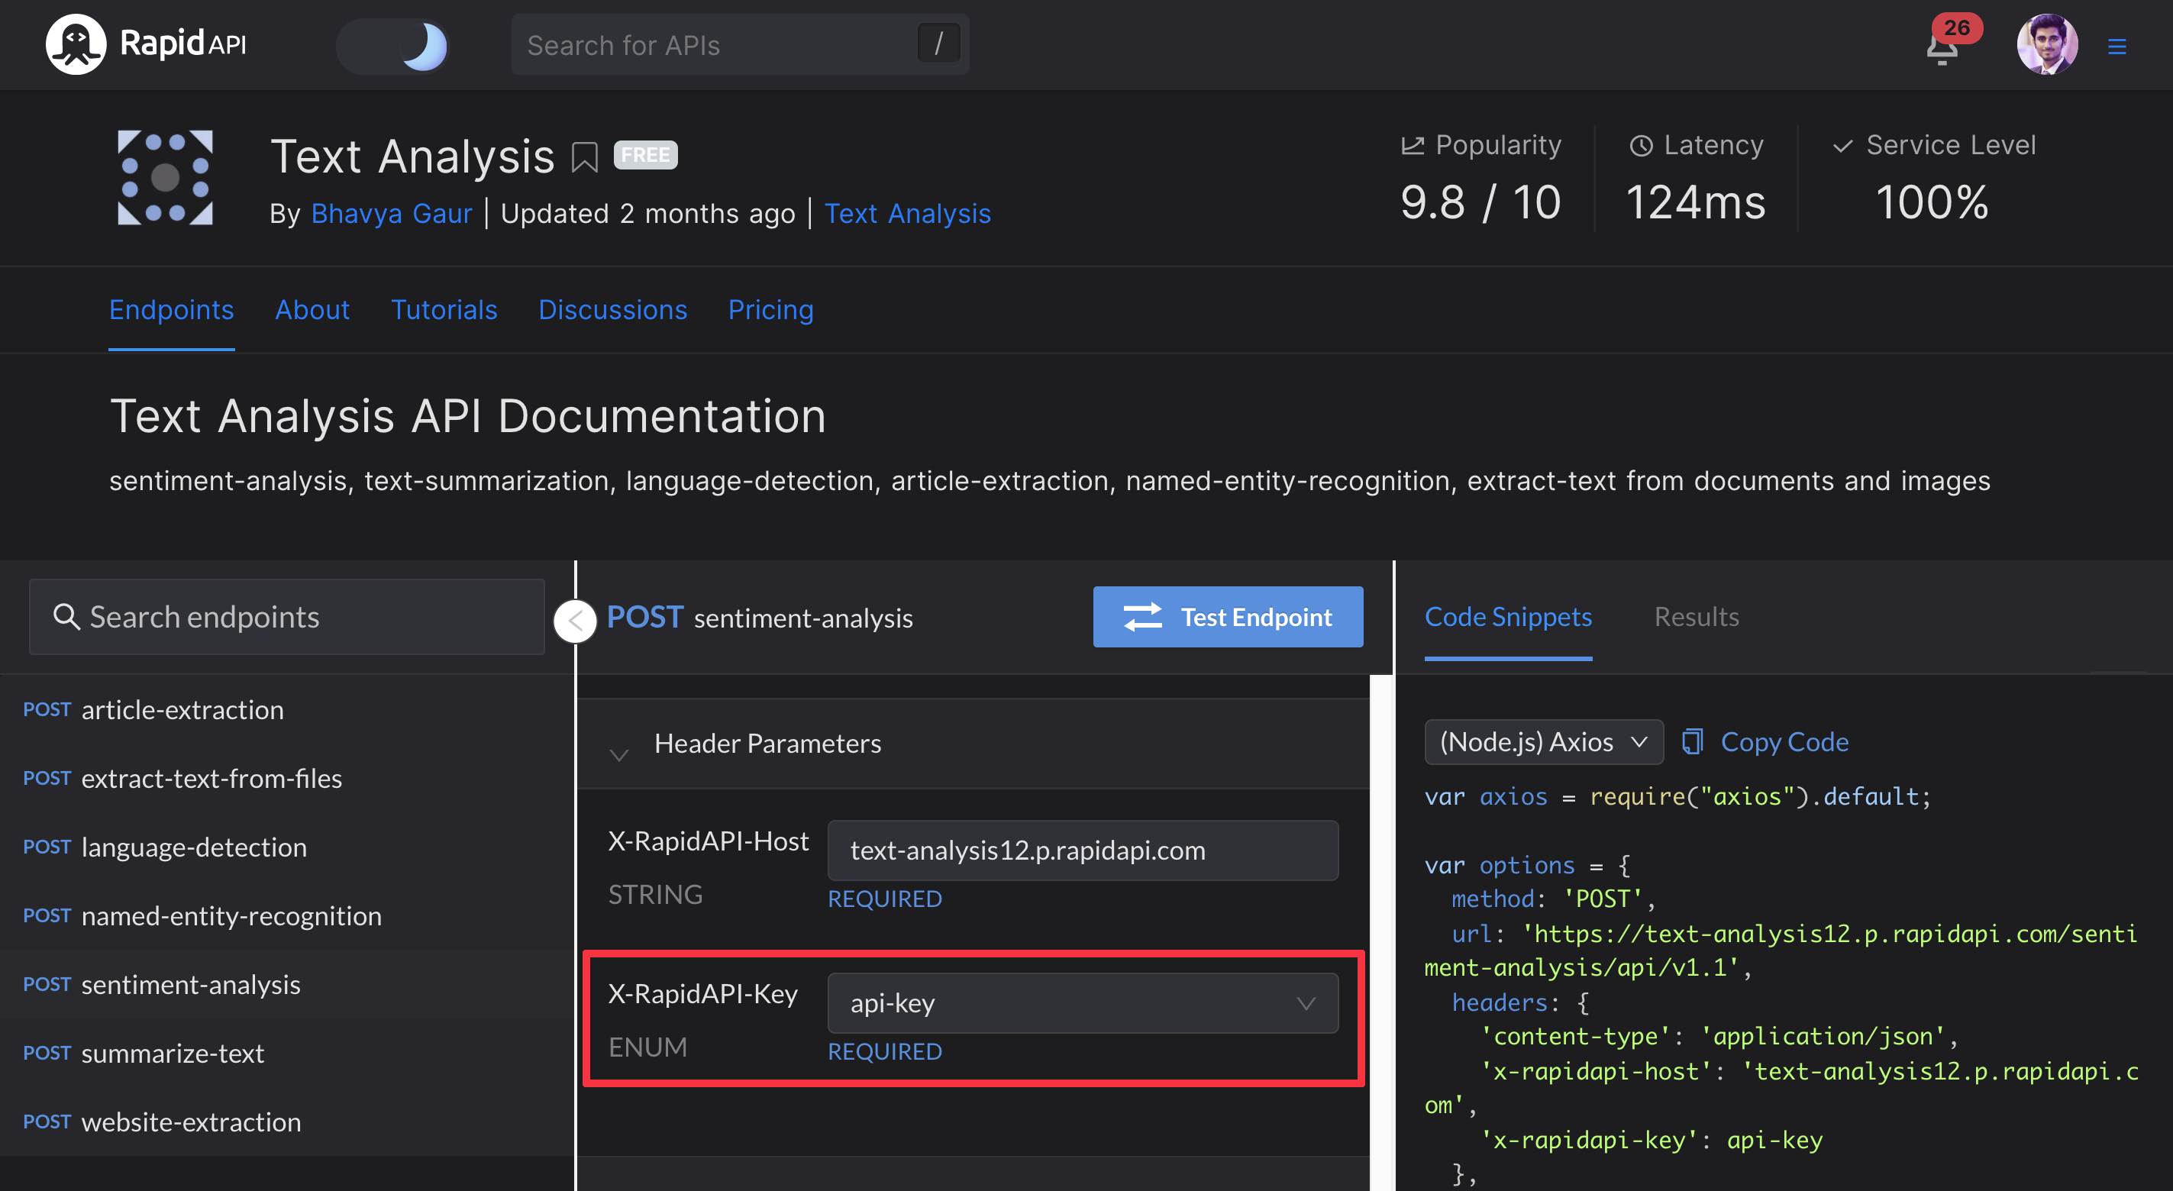Click the search endpoints magnifier icon

(66, 617)
